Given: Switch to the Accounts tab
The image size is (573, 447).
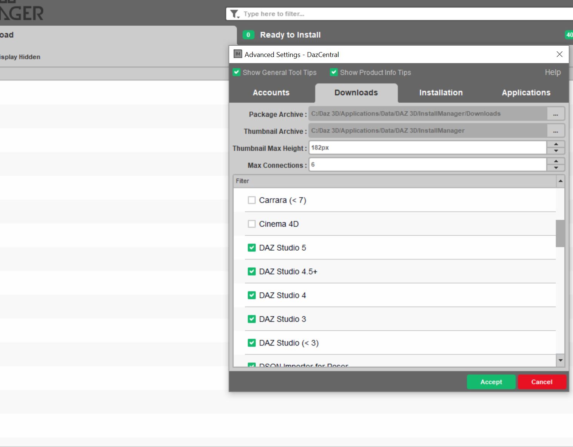Looking at the screenshot, I should [x=271, y=92].
